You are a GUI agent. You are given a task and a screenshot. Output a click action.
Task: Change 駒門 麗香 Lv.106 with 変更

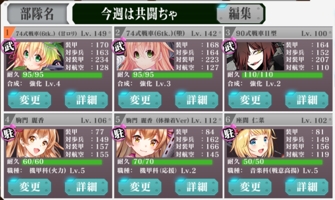click(x=29, y=187)
